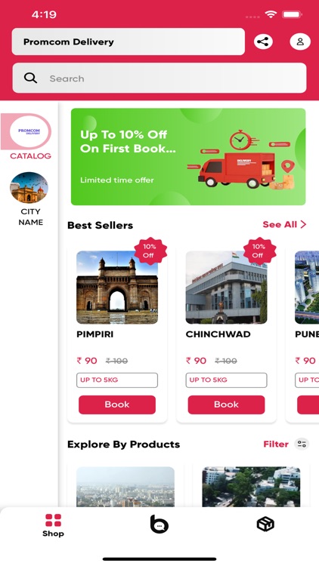Focus the Search input field

pyautogui.click(x=159, y=78)
